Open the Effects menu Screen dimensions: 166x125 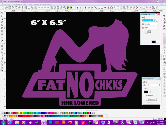coord(30,4)
